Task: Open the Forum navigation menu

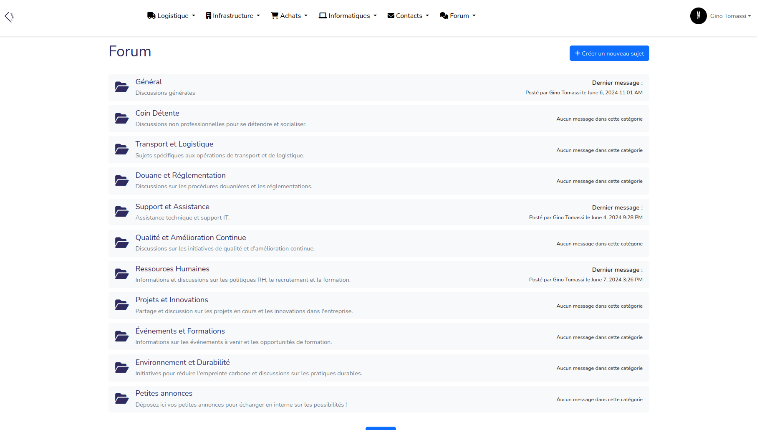Action: click(x=457, y=16)
